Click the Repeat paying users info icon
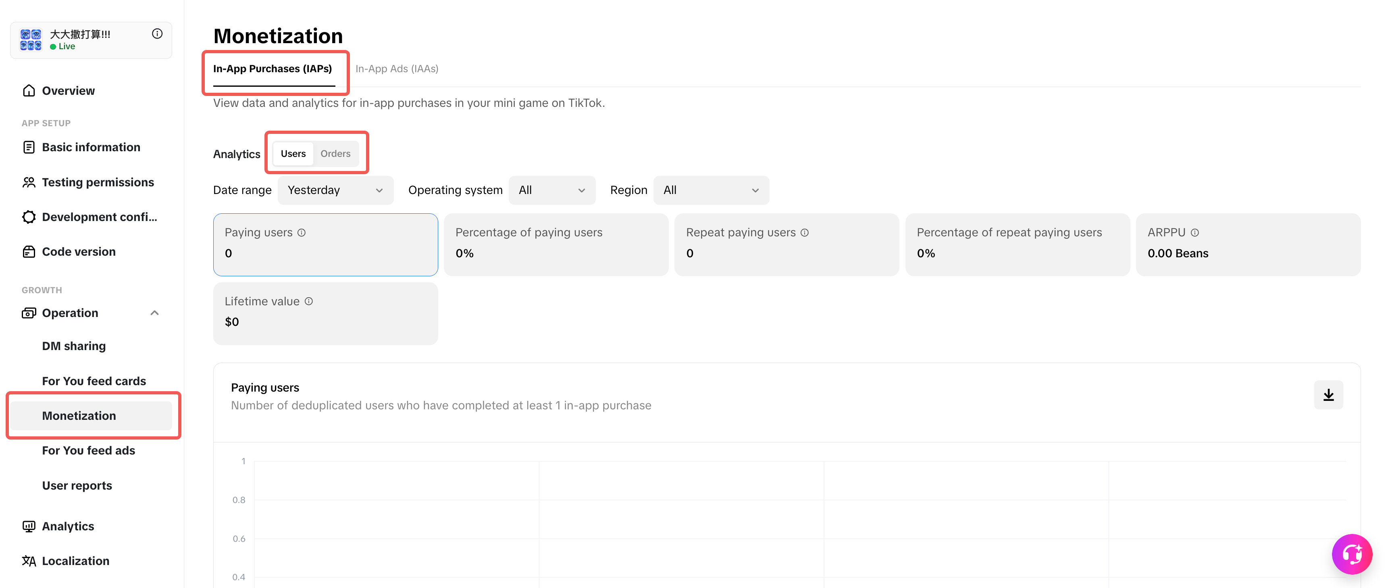 coord(804,233)
